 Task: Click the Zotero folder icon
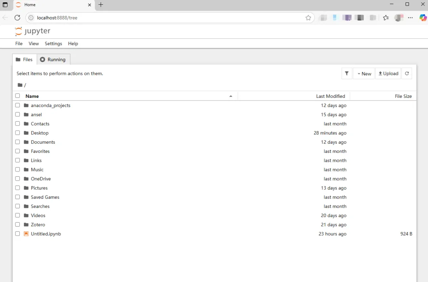(x=26, y=225)
